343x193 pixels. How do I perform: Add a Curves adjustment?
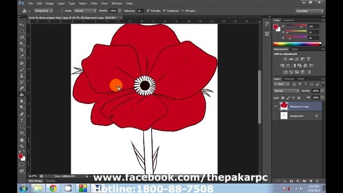tap(297, 59)
